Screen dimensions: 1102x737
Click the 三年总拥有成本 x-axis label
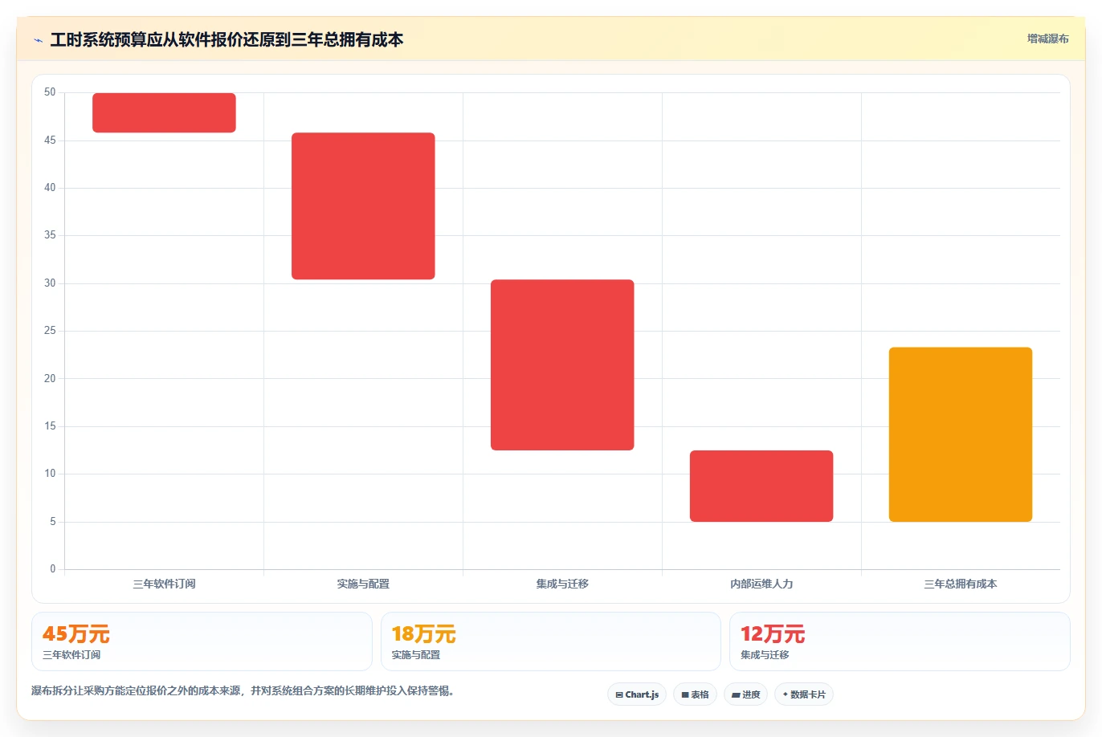click(x=961, y=584)
